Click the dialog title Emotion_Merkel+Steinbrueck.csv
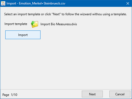The width and height of the screenshot is (132, 99). click(x=36, y=3)
